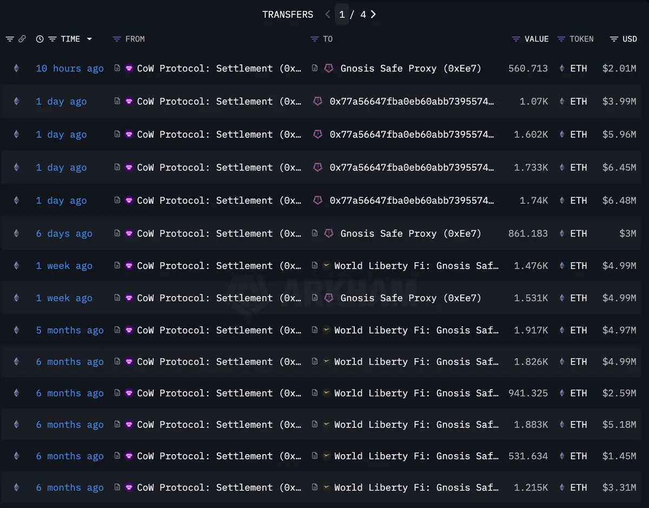Click World Liberty Fi logo in 1.826K row
This screenshot has height=508, width=649.
[327, 362]
